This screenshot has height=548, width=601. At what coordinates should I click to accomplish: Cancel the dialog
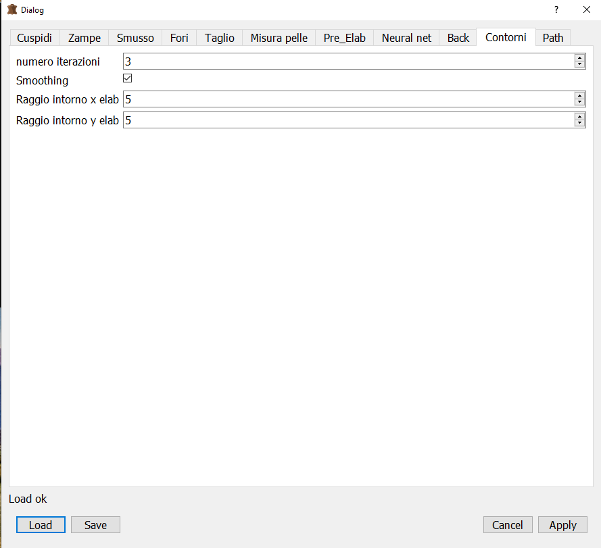[508, 525]
